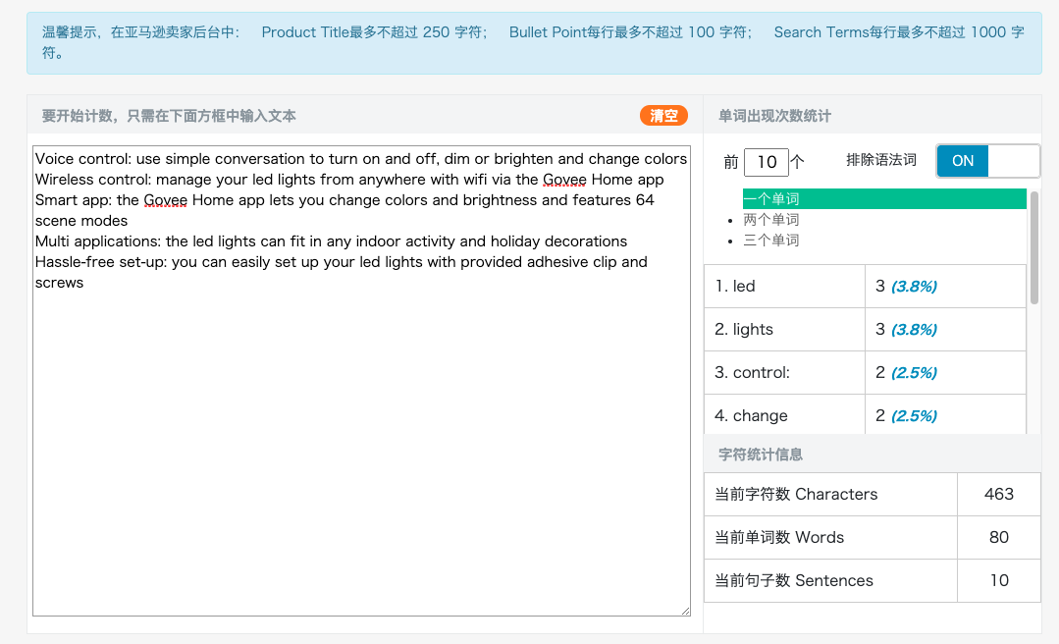Click the 单词出现次数统计 panel header
The width and height of the screenshot is (1059, 644).
coord(774,116)
